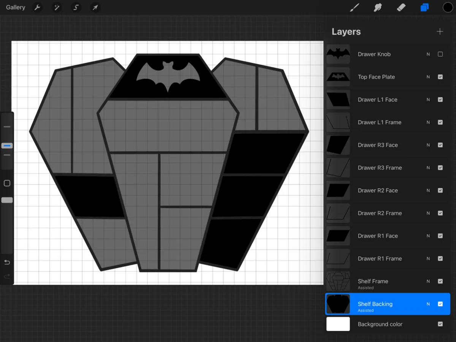Select the Drawer R1 Frame layer name

coord(380,258)
